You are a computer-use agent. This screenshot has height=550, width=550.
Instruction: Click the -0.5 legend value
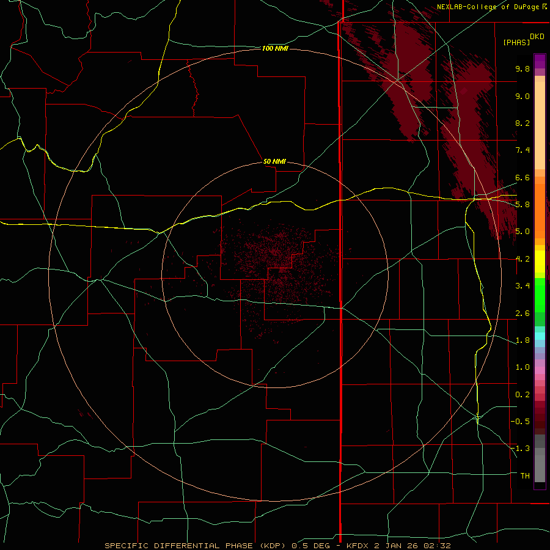pos(520,422)
